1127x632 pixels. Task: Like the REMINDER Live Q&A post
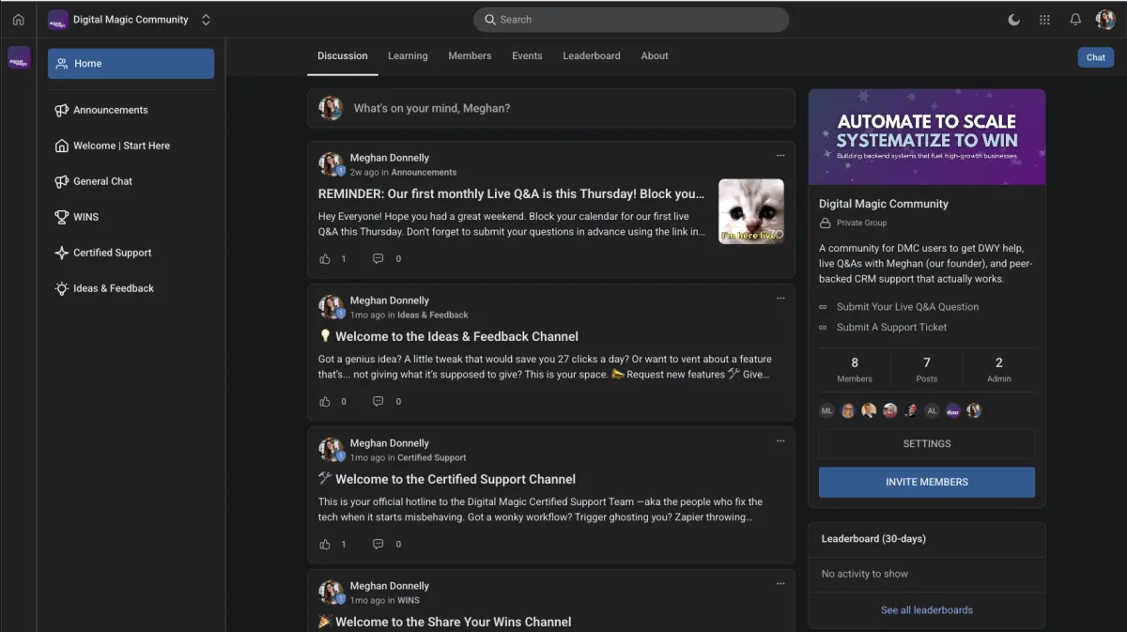click(x=325, y=258)
